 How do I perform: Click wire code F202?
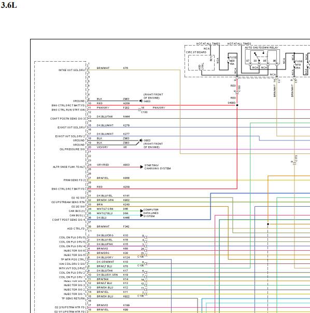[x=126, y=108]
